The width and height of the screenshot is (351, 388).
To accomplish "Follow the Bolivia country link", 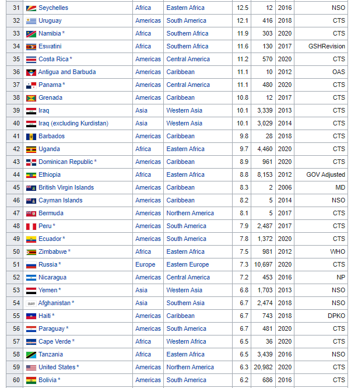I will click(x=47, y=380).
